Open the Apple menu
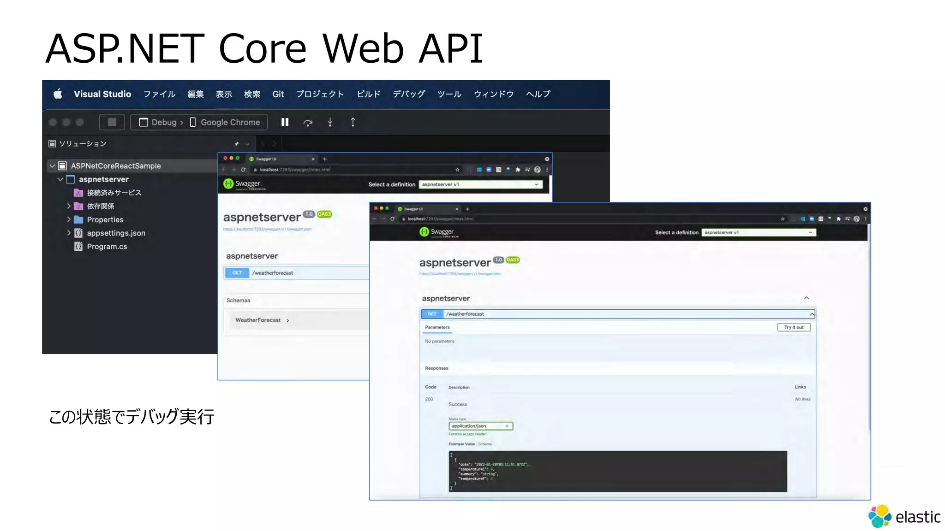This screenshot has width=945, height=531. [58, 94]
